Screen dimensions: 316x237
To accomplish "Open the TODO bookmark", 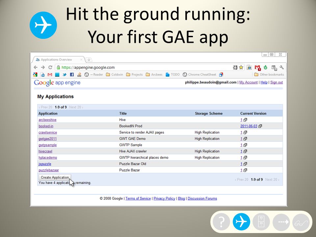I will [x=172, y=75].
